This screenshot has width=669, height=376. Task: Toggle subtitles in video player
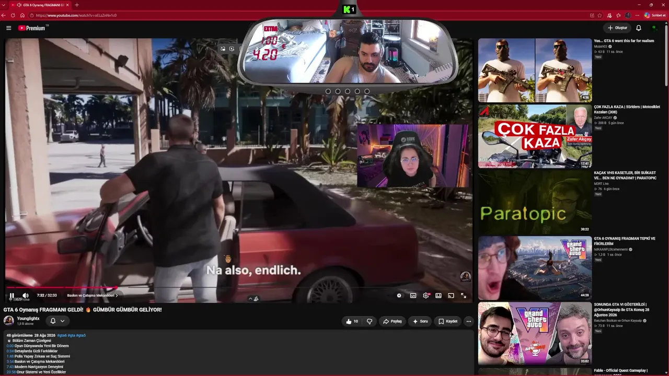click(413, 296)
